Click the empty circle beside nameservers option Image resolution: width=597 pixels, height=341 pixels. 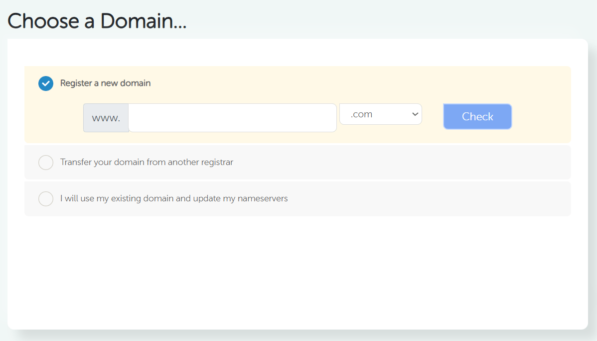[45, 198]
